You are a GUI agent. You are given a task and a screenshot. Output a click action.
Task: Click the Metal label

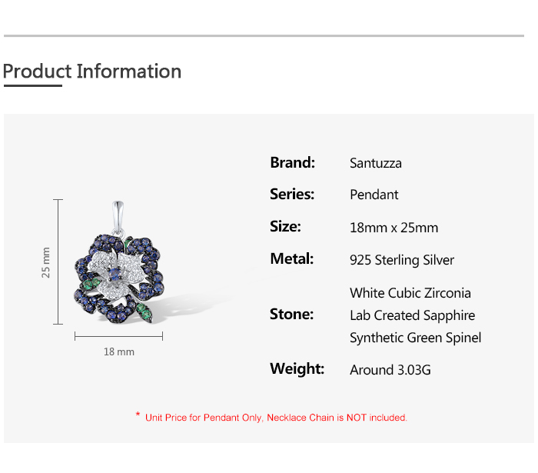tap(291, 259)
